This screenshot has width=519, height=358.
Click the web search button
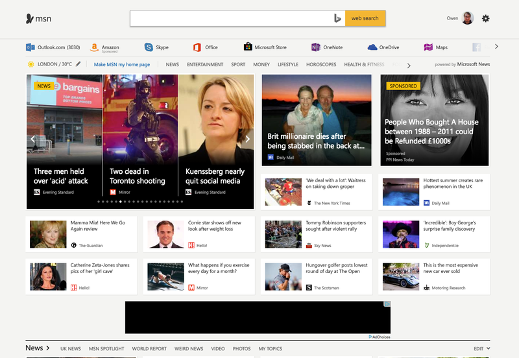(x=365, y=18)
